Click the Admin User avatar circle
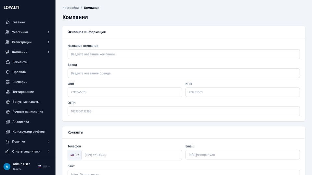The height and width of the screenshot is (175, 312). click(7, 167)
